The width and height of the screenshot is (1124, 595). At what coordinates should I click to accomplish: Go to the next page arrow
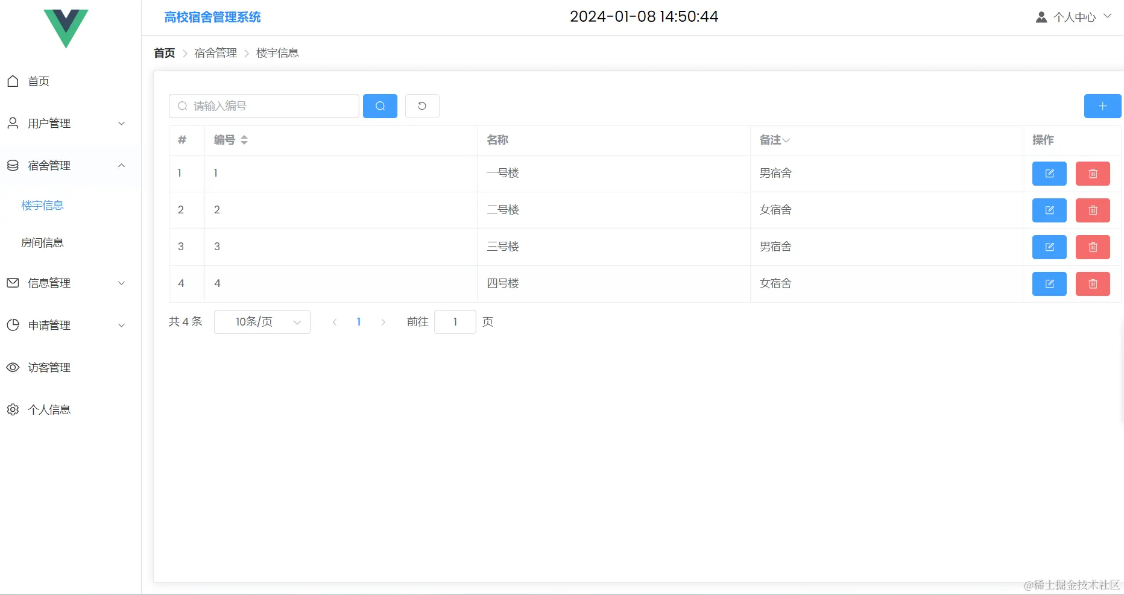coord(383,322)
